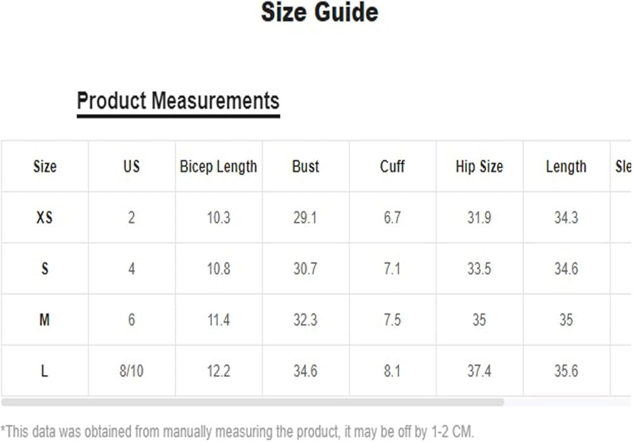Viewport: 633px width, 442px height.
Task: Select the XS size row label
Action: (x=44, y=218)
